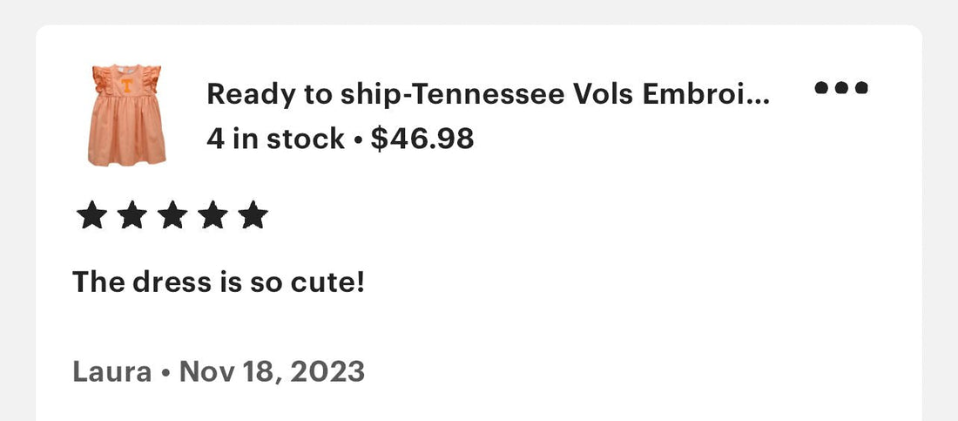958x421 pixels.
Task: Open reviewer Laura's name
Action: pyautogui.click(x=111, y=371)
